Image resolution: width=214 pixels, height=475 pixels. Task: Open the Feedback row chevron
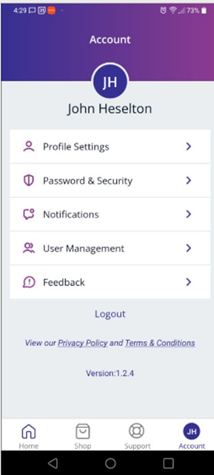pyautogui.click(x=189, y=282)
